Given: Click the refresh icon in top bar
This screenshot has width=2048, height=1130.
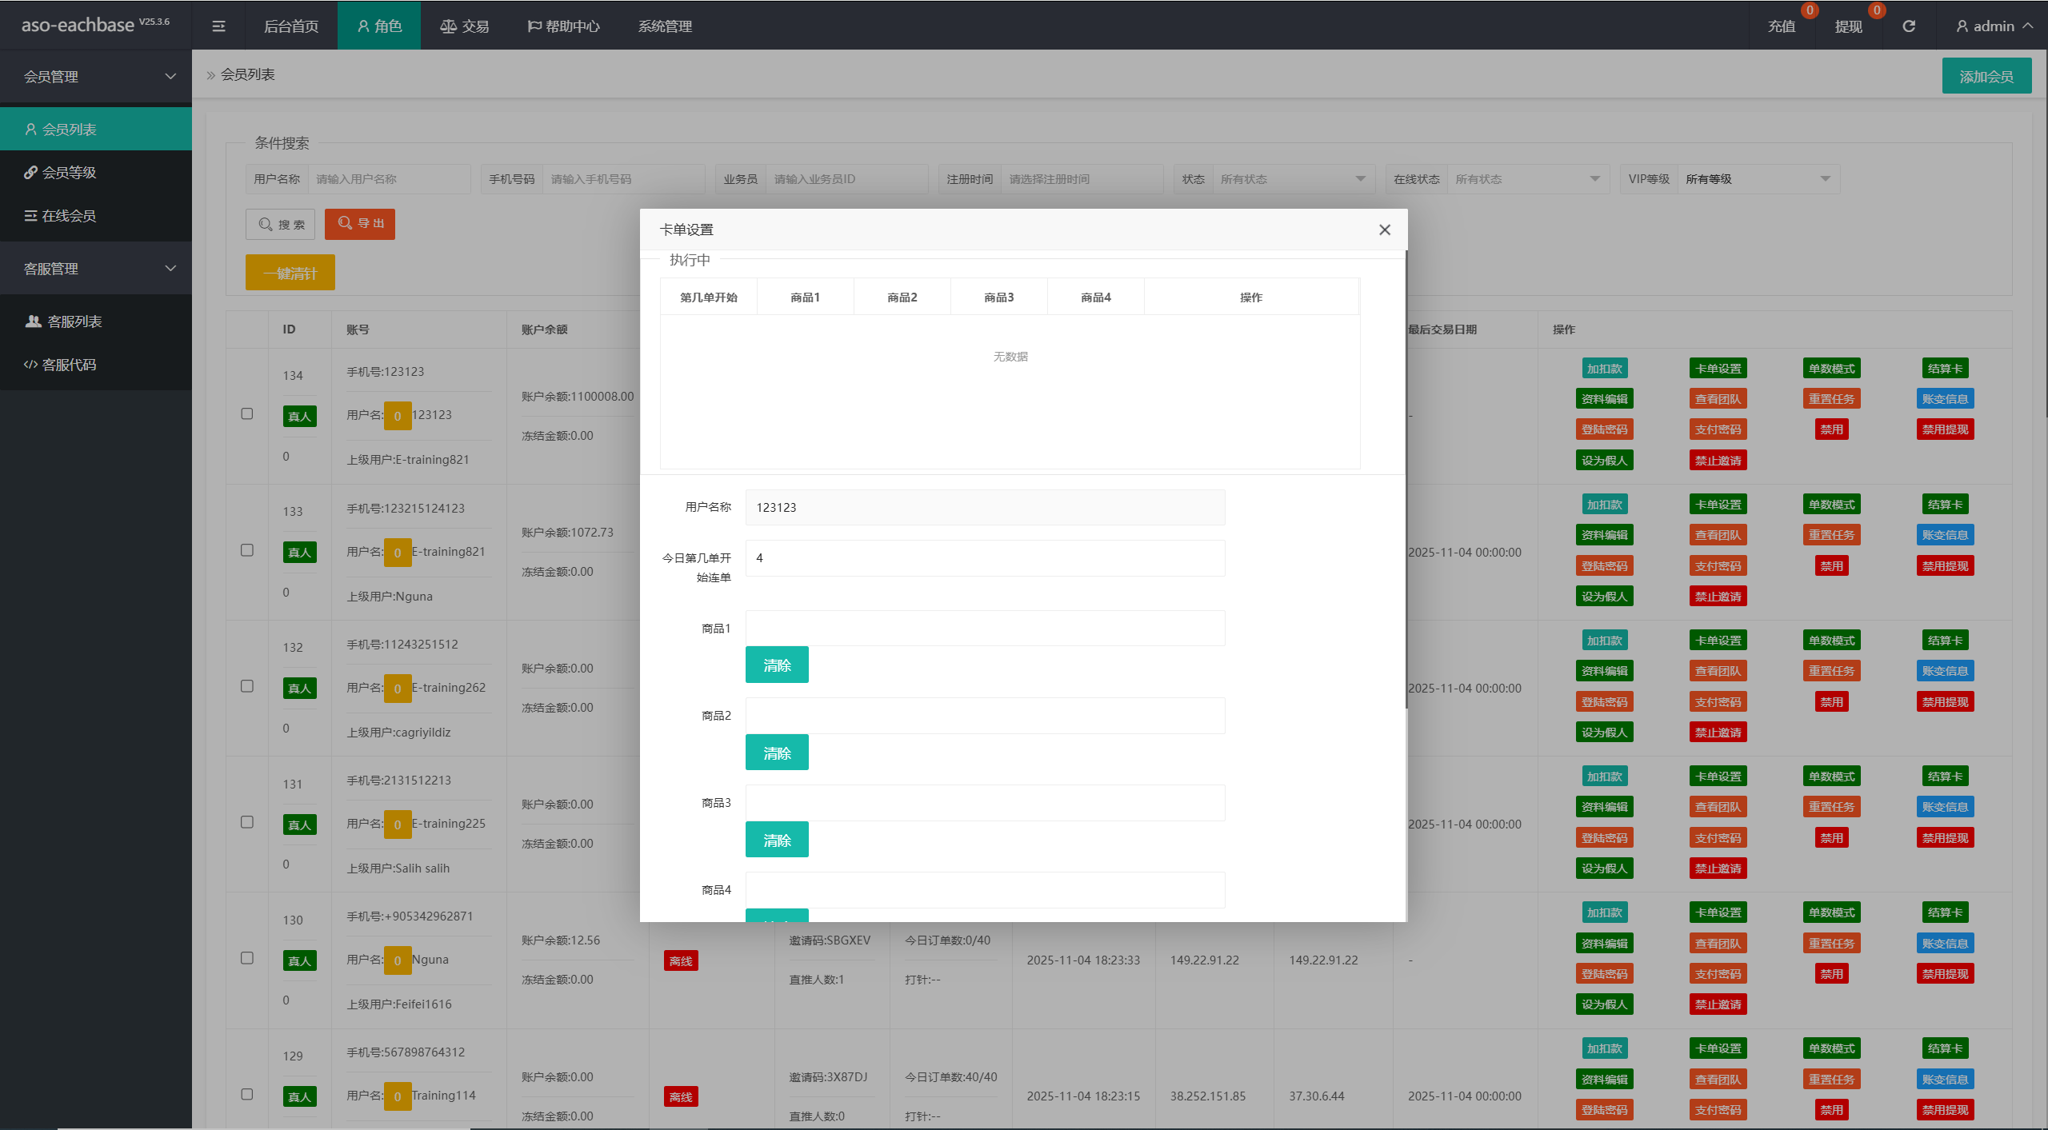Looking at the screenshot, I should point(1909,26).
